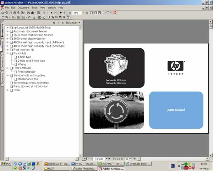Click the Fit Width icon
Viewport: 213px width, 171px height.
(x=99, y=13)
